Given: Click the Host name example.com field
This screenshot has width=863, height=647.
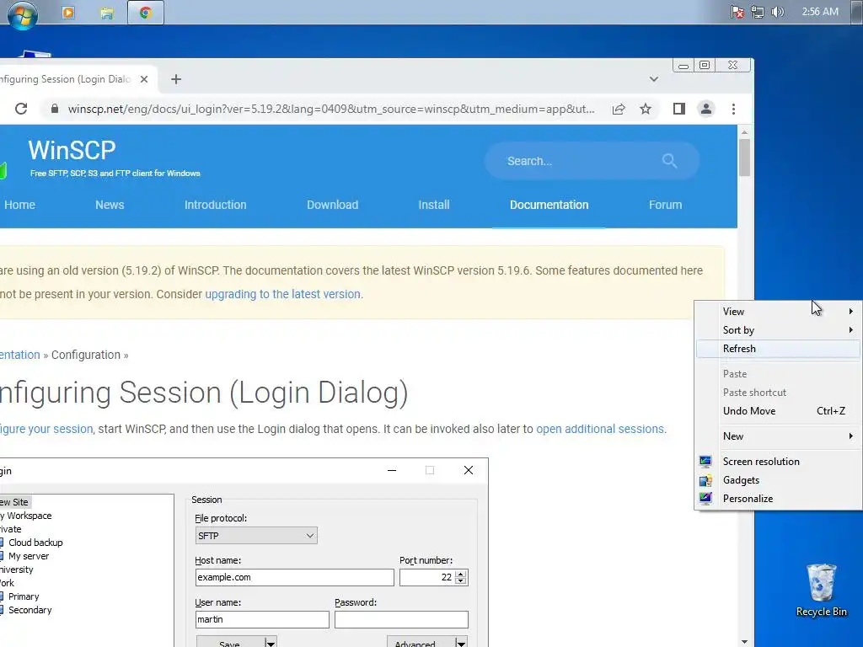Looking at the screenshot, I should pyautogui.click(x=294, y=577).
